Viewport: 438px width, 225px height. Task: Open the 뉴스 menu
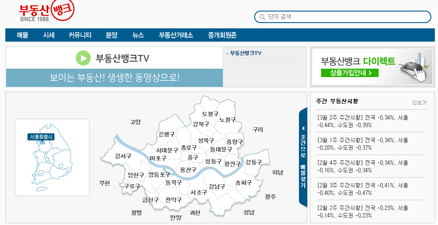pos(138,35)
